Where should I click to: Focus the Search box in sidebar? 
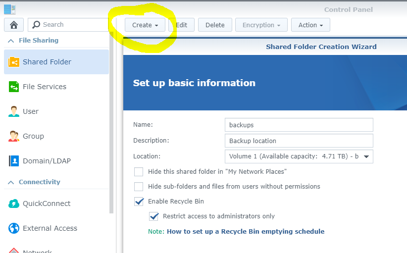68,25
